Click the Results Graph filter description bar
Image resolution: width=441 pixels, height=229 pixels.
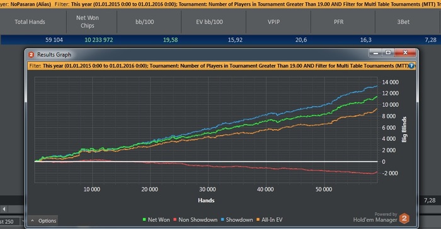(x=222, y=66)
